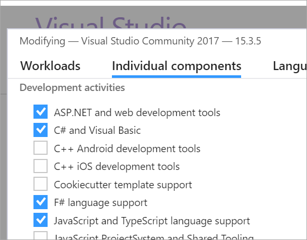307x240 pixels.
Task: Check Cookiecutter template support
Action: click(40, 184)
